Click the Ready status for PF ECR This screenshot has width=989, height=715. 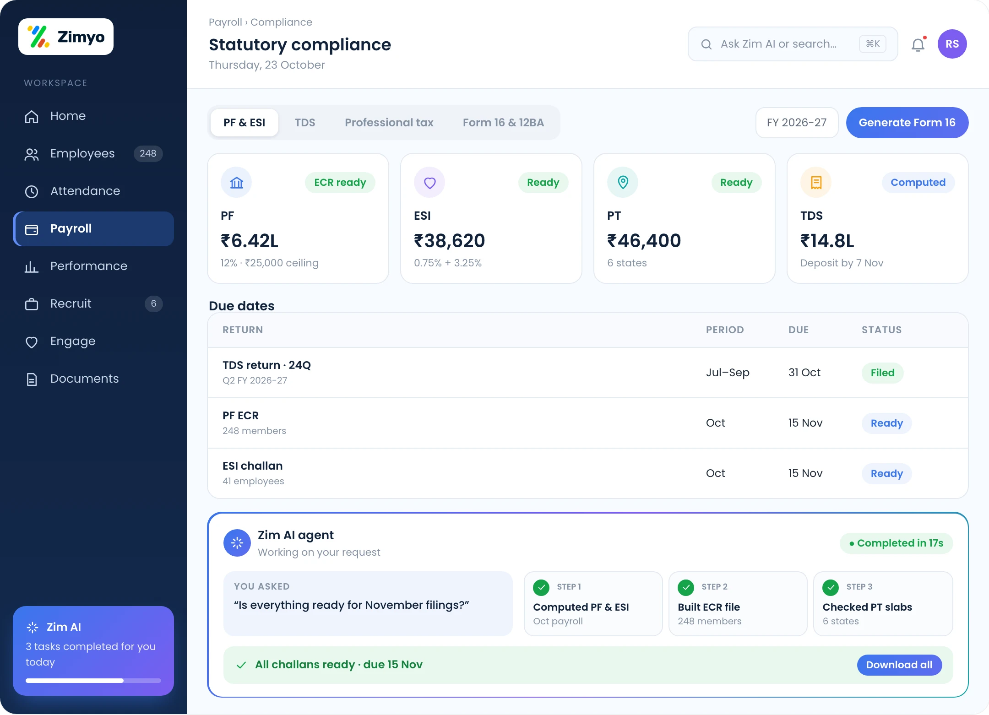click(x=886, y=423)
